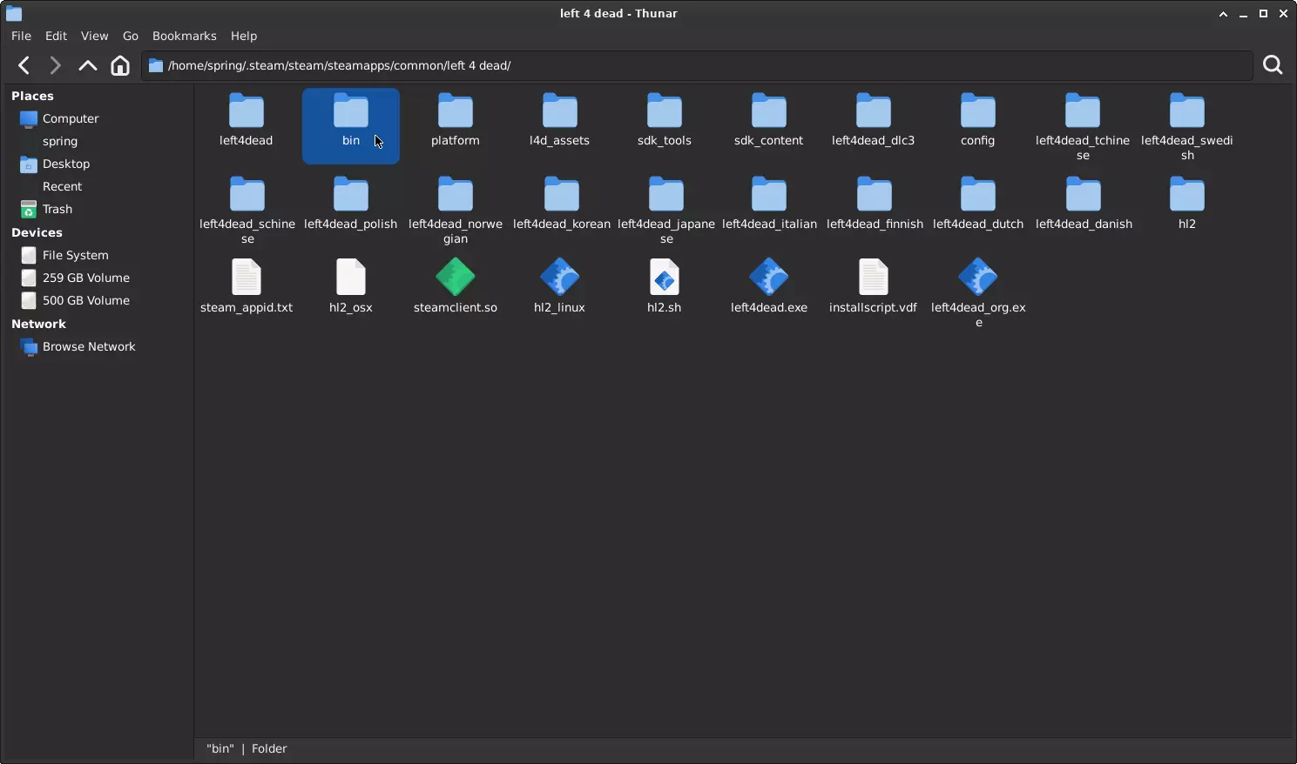Select the bin folder
Viewport: 1297px width, 764px height.
point(351,125)
